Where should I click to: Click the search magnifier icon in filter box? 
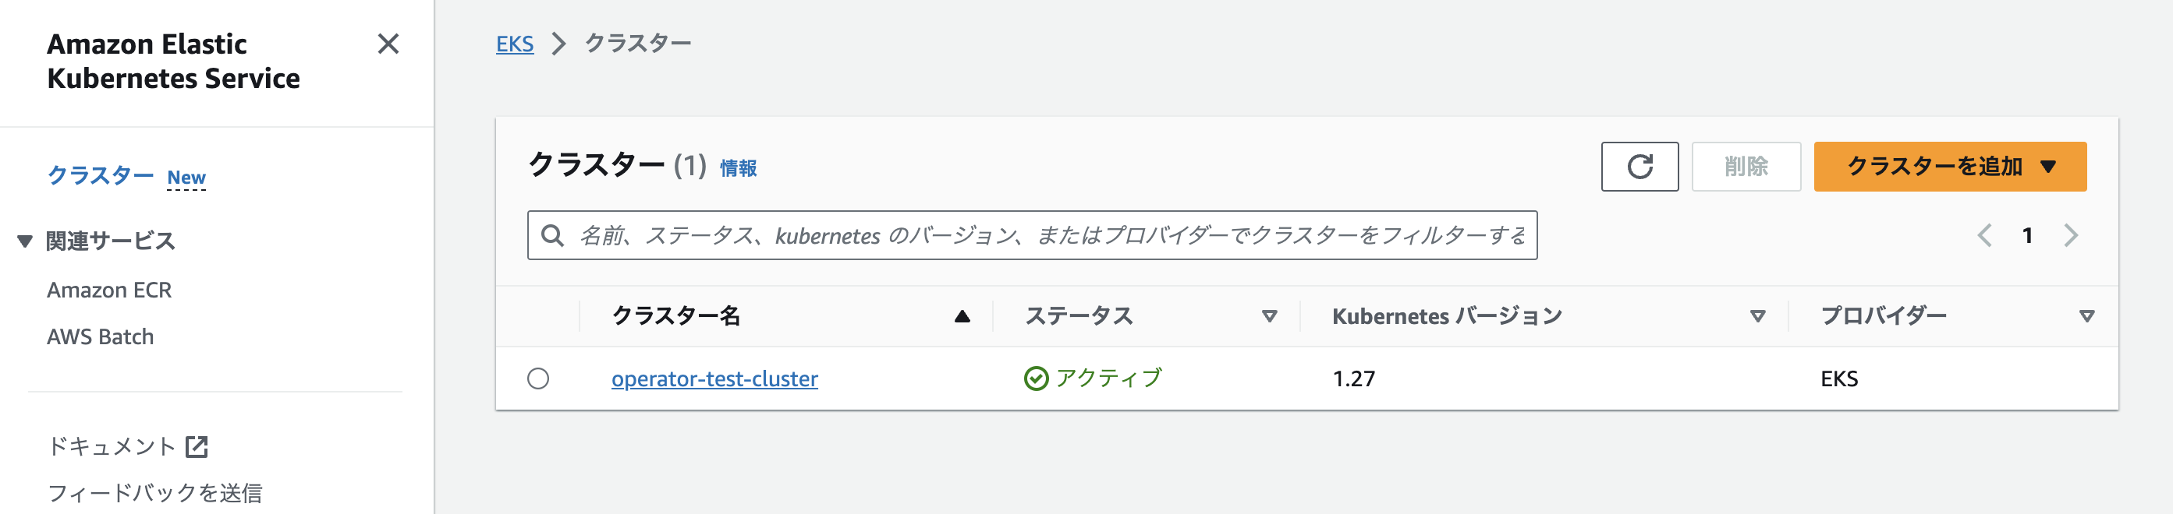click(552, 235)
